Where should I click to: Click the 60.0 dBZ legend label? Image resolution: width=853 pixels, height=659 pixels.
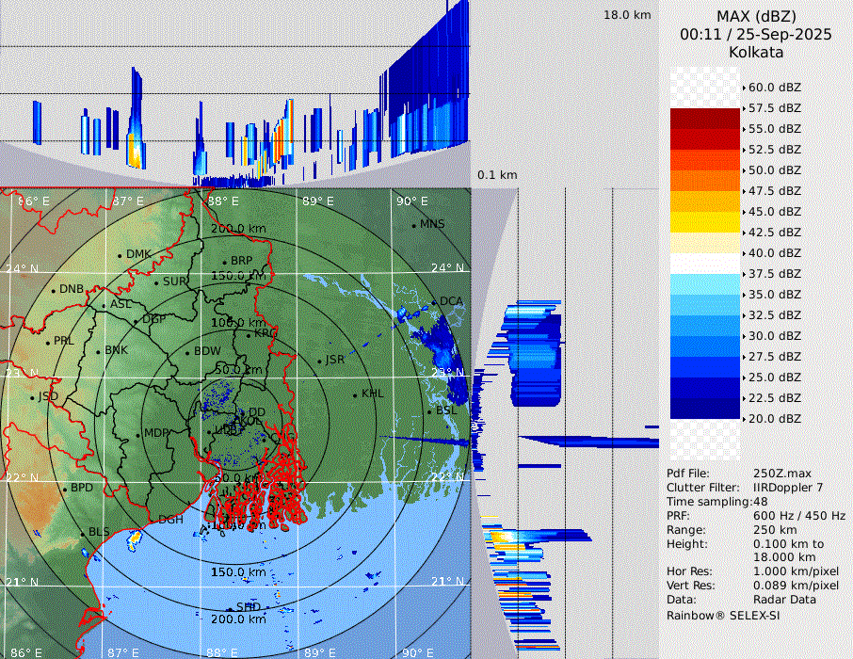pos(775,87)
